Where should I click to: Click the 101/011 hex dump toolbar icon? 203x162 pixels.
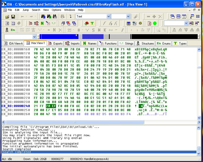[13, 23]
